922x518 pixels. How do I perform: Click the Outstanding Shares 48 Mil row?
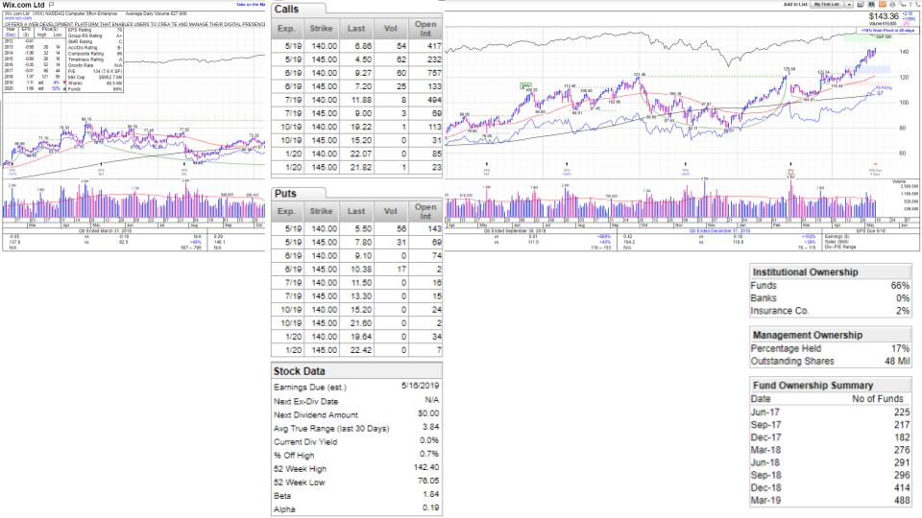[830, 362]
